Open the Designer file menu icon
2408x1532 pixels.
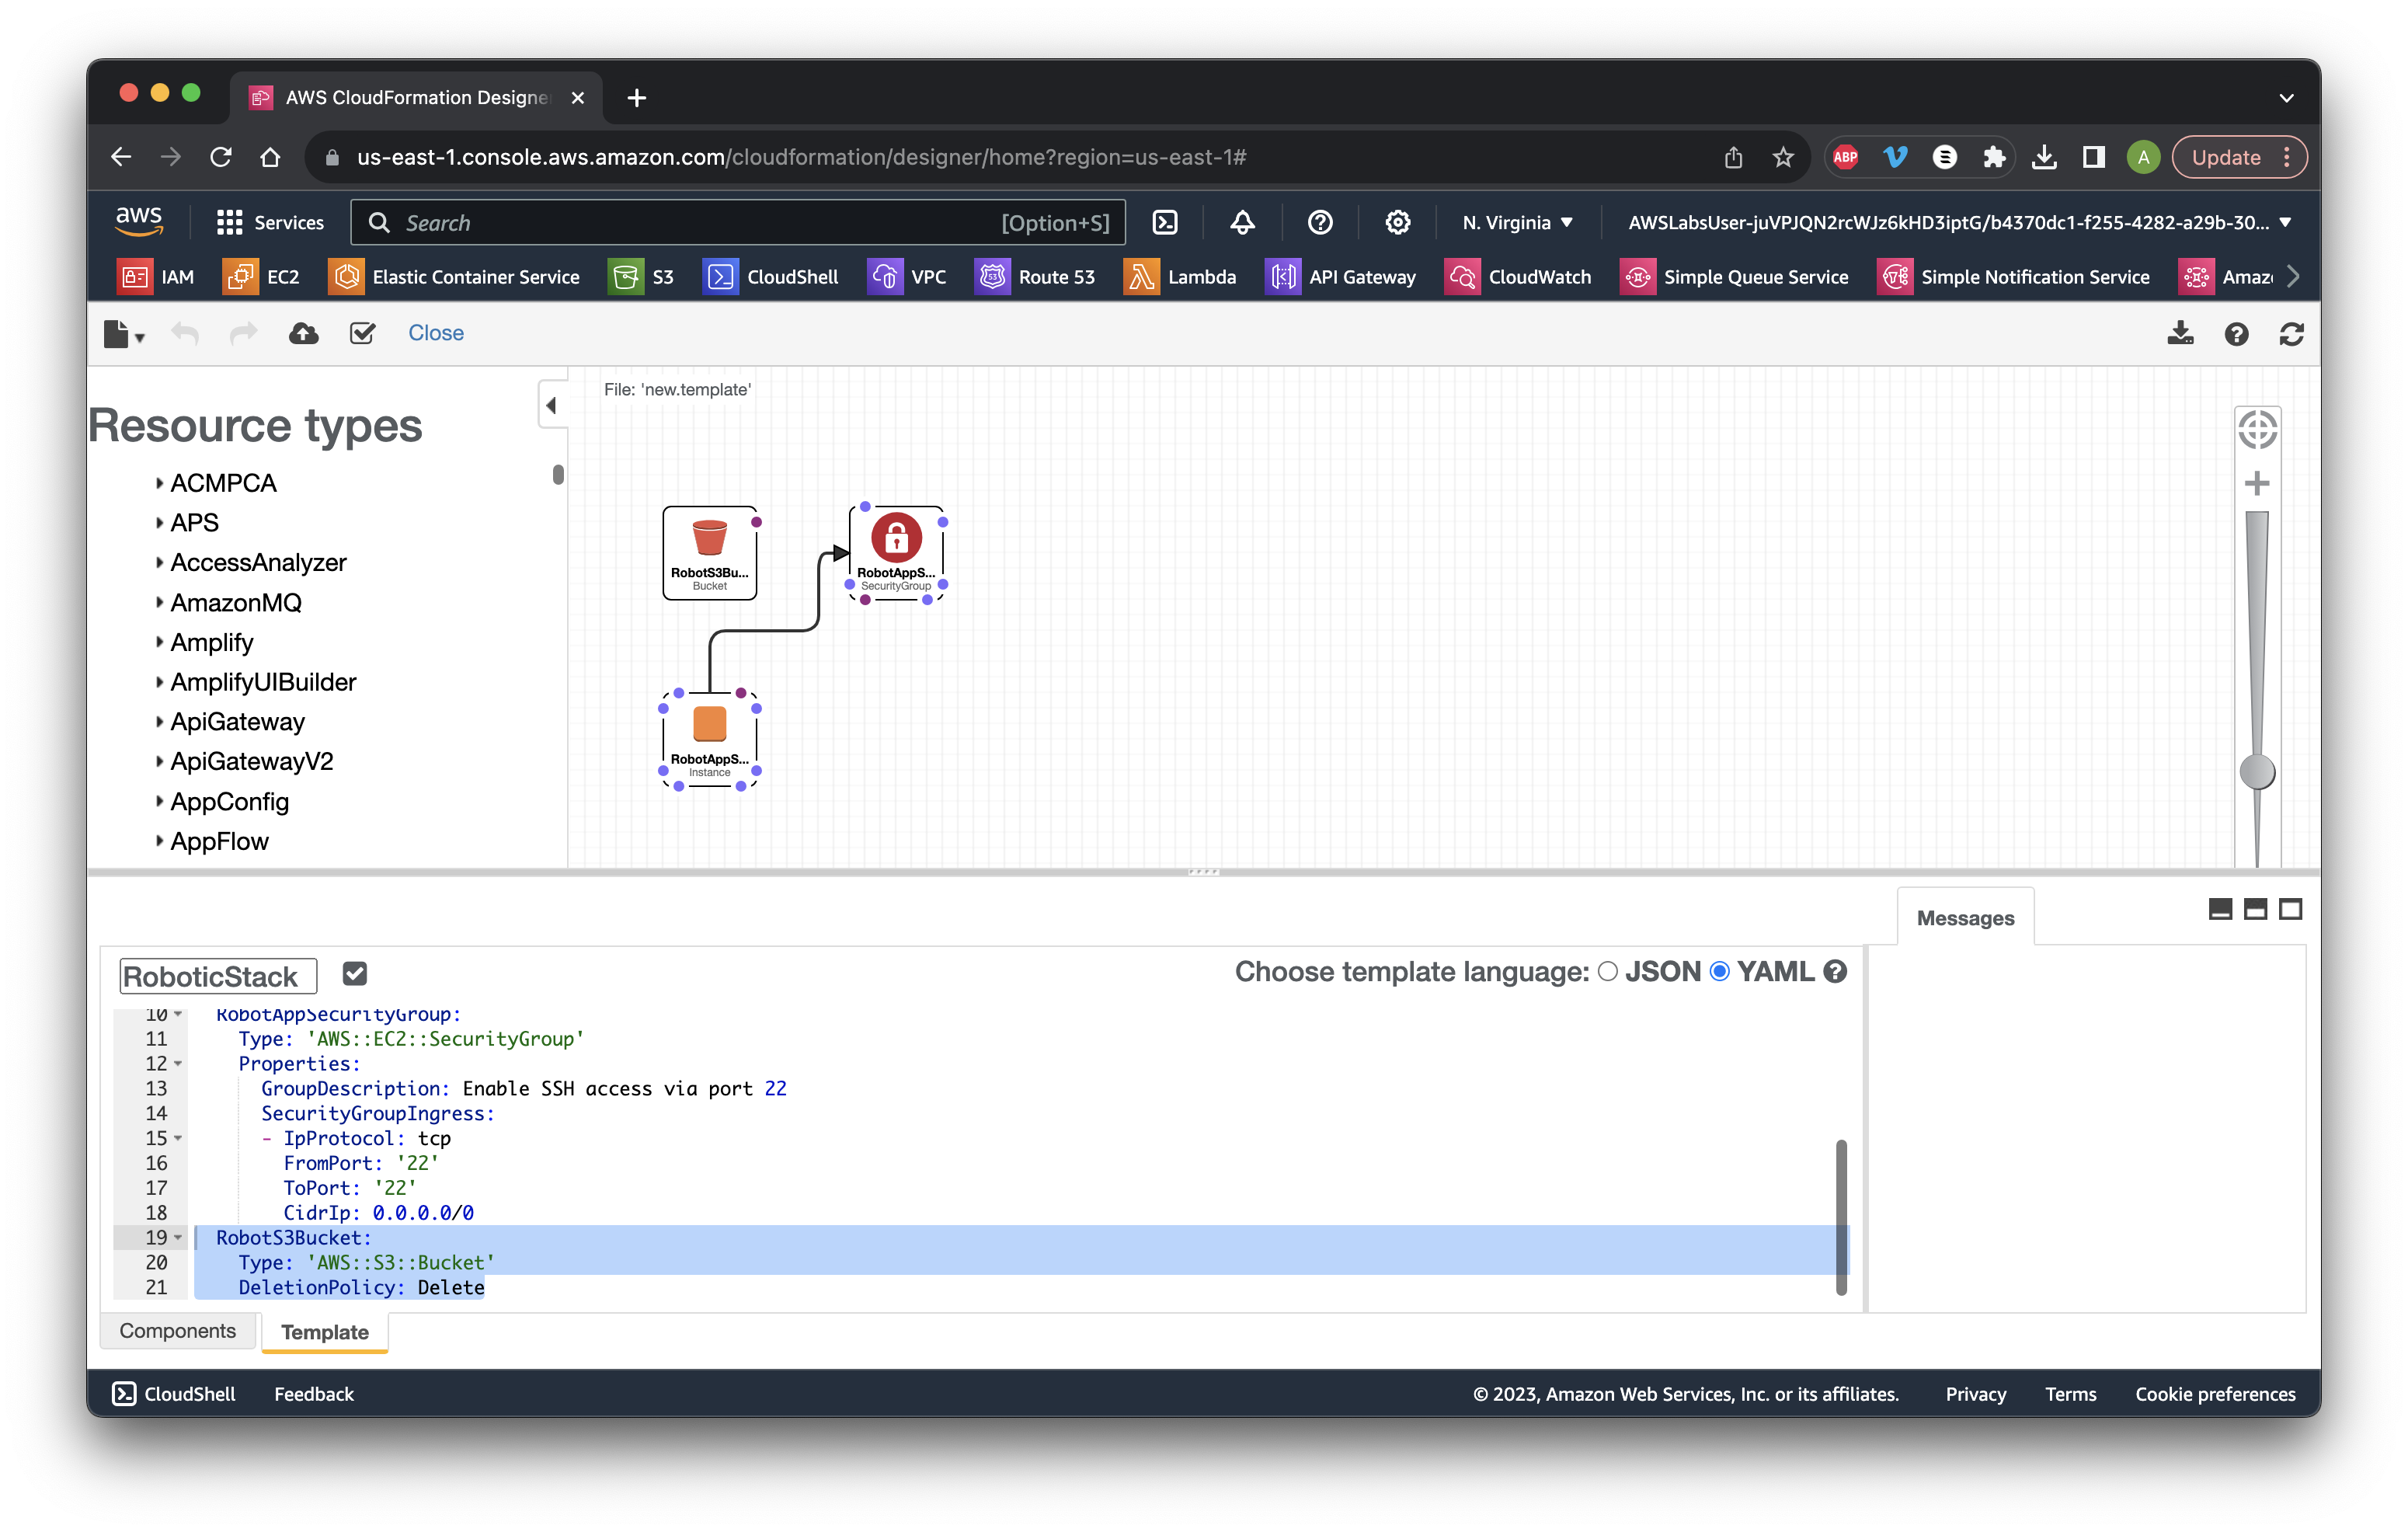123,333
